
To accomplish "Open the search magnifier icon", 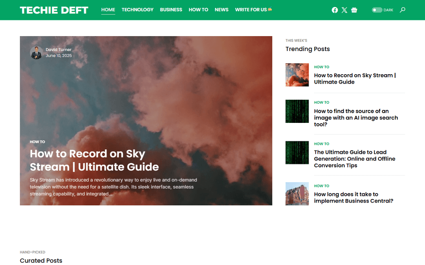I will tap(403, 10).
